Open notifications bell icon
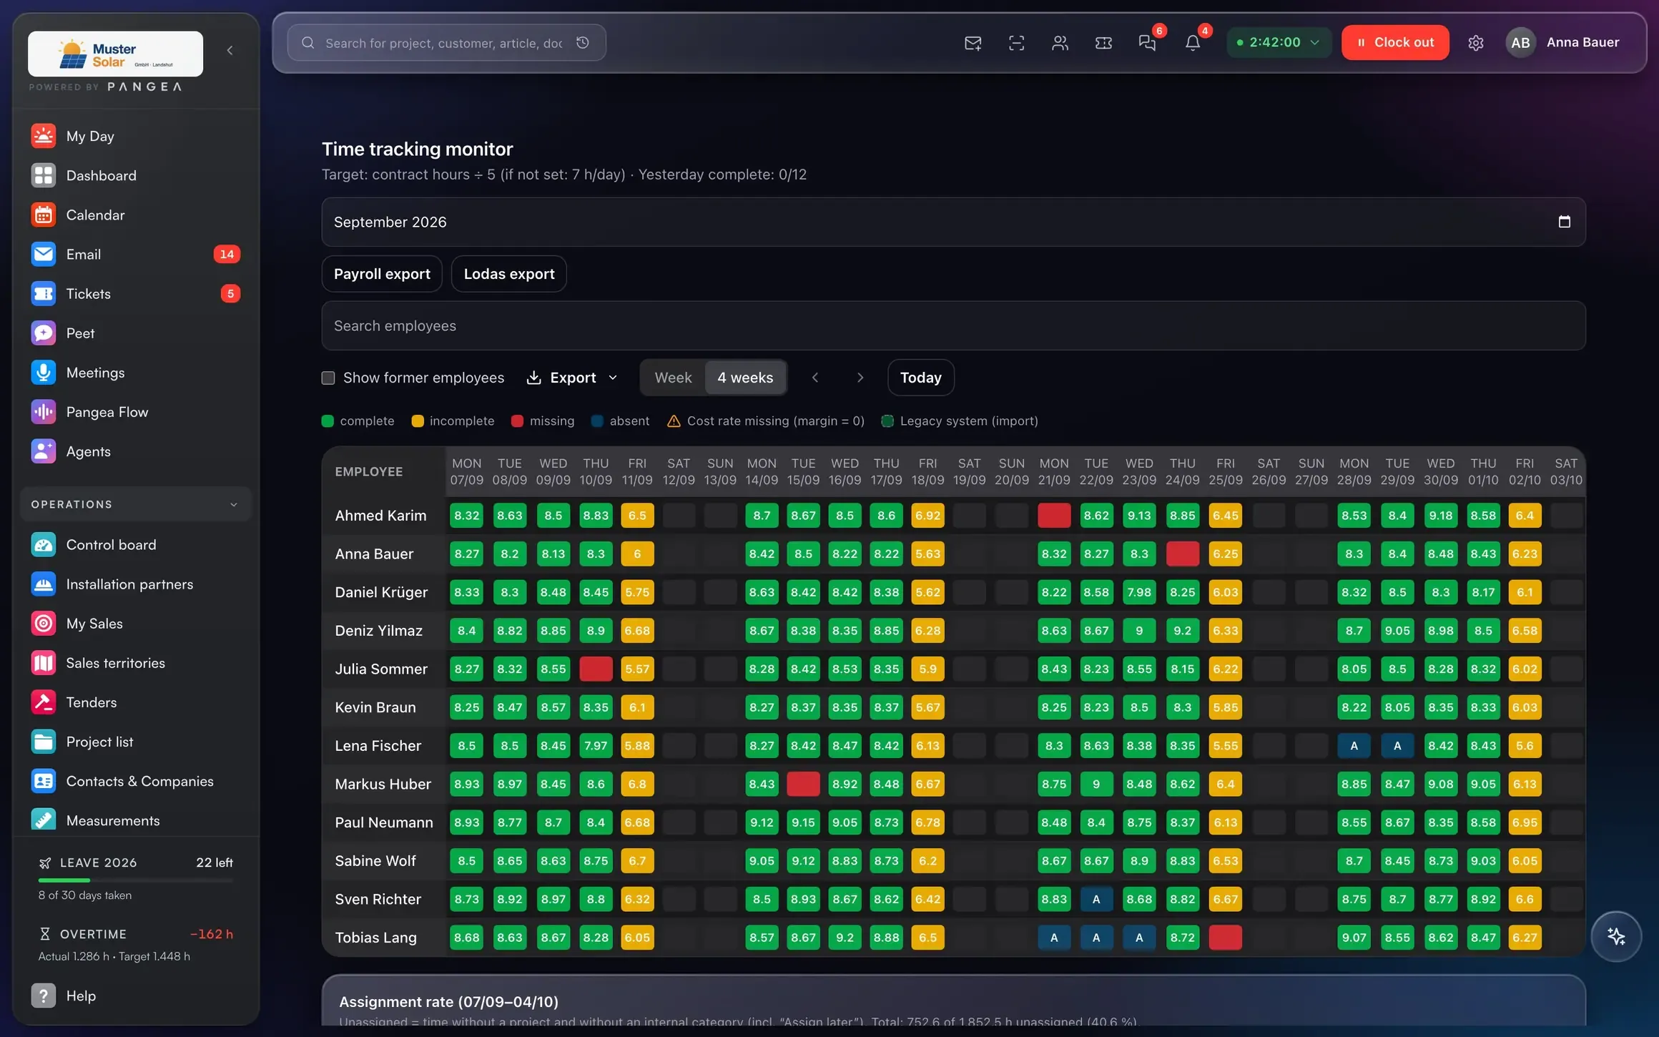The image size is (1659, 1037). tap(1192, 43)
